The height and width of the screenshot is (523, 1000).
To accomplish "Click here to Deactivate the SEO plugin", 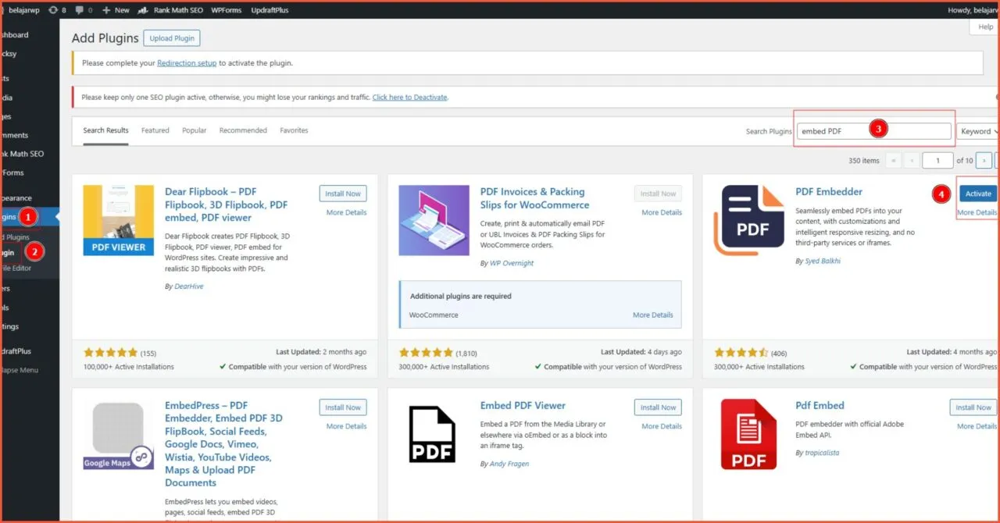I will pos(409,97).
